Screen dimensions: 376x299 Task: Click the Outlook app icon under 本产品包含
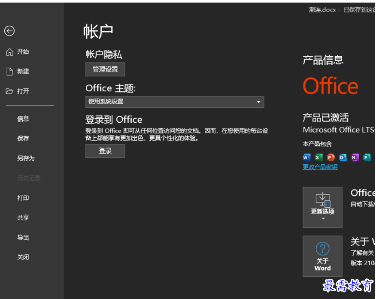(343, 157)
